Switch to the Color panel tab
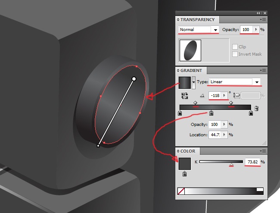280x213 pixels. pyautogui.click(x=187, y=151)
